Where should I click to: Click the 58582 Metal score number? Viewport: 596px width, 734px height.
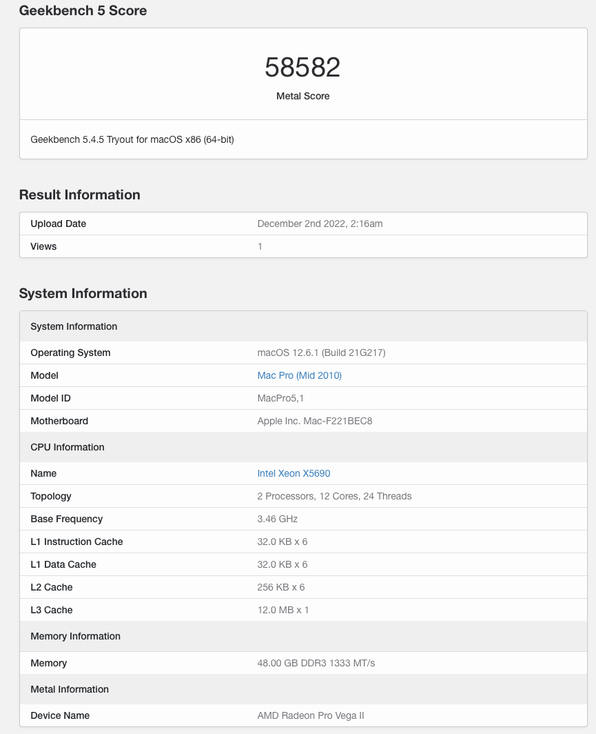[x=302, y=67]
